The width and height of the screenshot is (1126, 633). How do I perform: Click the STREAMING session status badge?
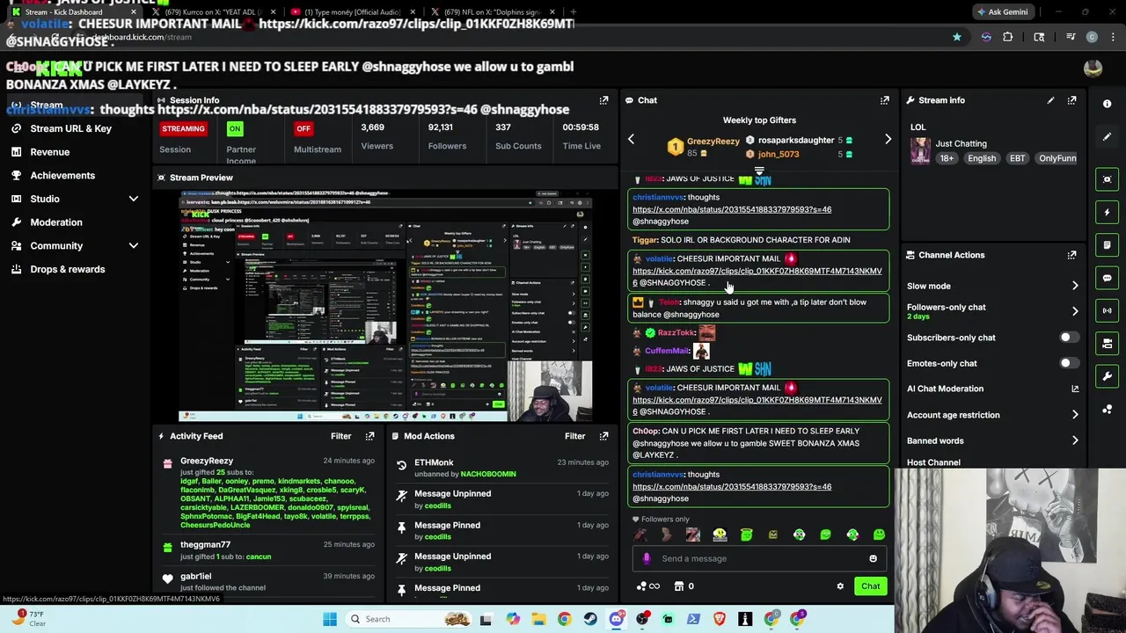(x=183, y=128)
